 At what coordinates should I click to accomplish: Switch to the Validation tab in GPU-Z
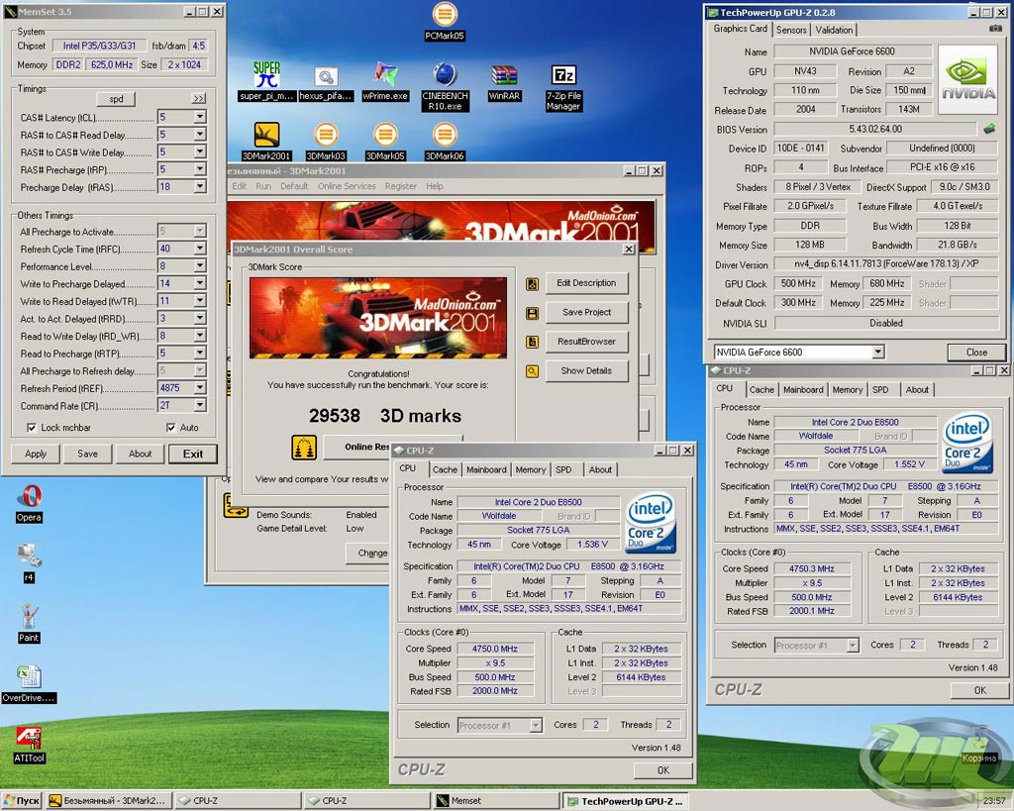tap(834, 30)
